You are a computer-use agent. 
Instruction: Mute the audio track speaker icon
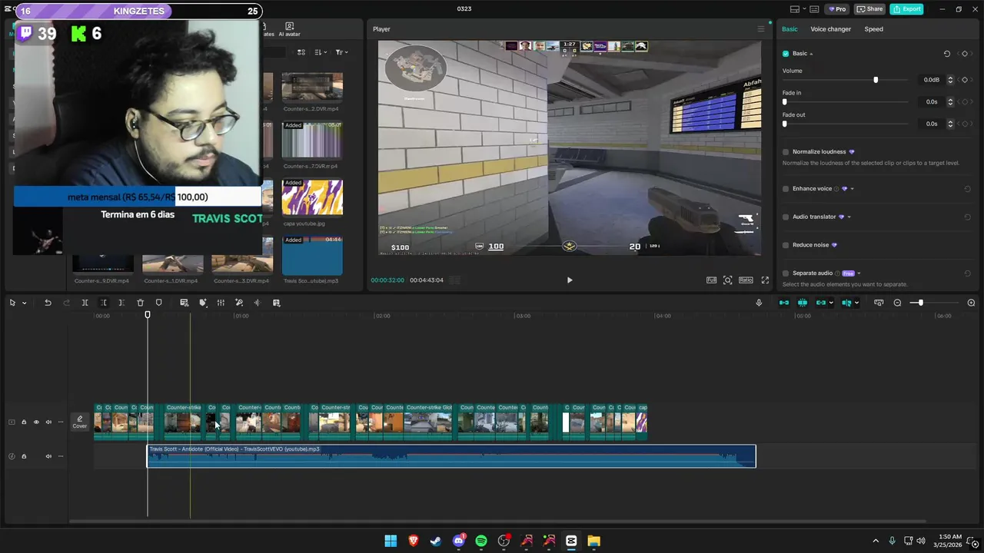click(x=48, y=456)
